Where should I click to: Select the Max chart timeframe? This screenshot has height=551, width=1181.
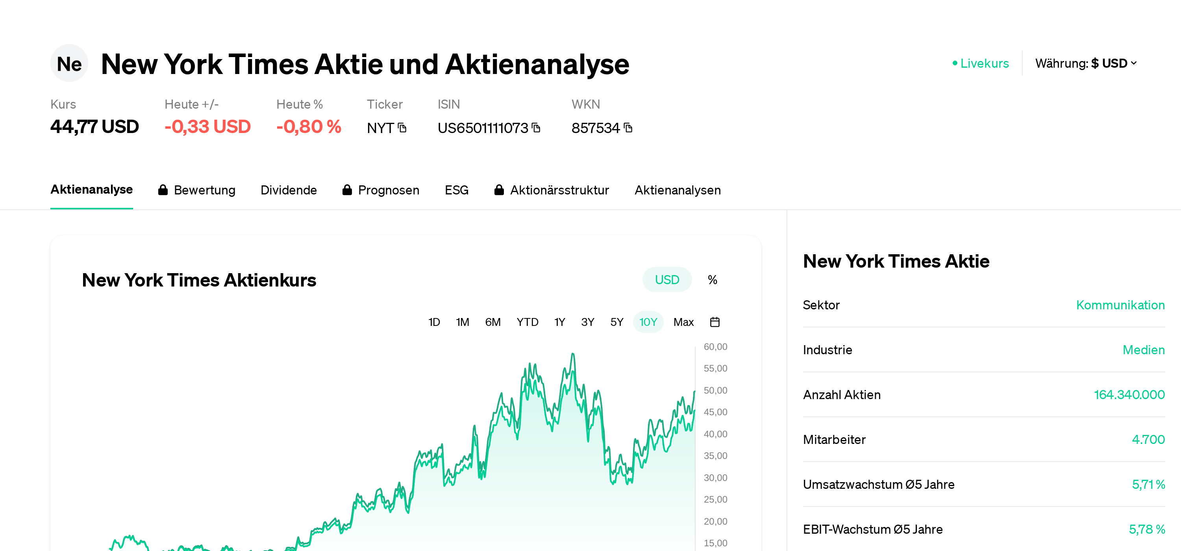pyautogui.click(x=683, y=322)
